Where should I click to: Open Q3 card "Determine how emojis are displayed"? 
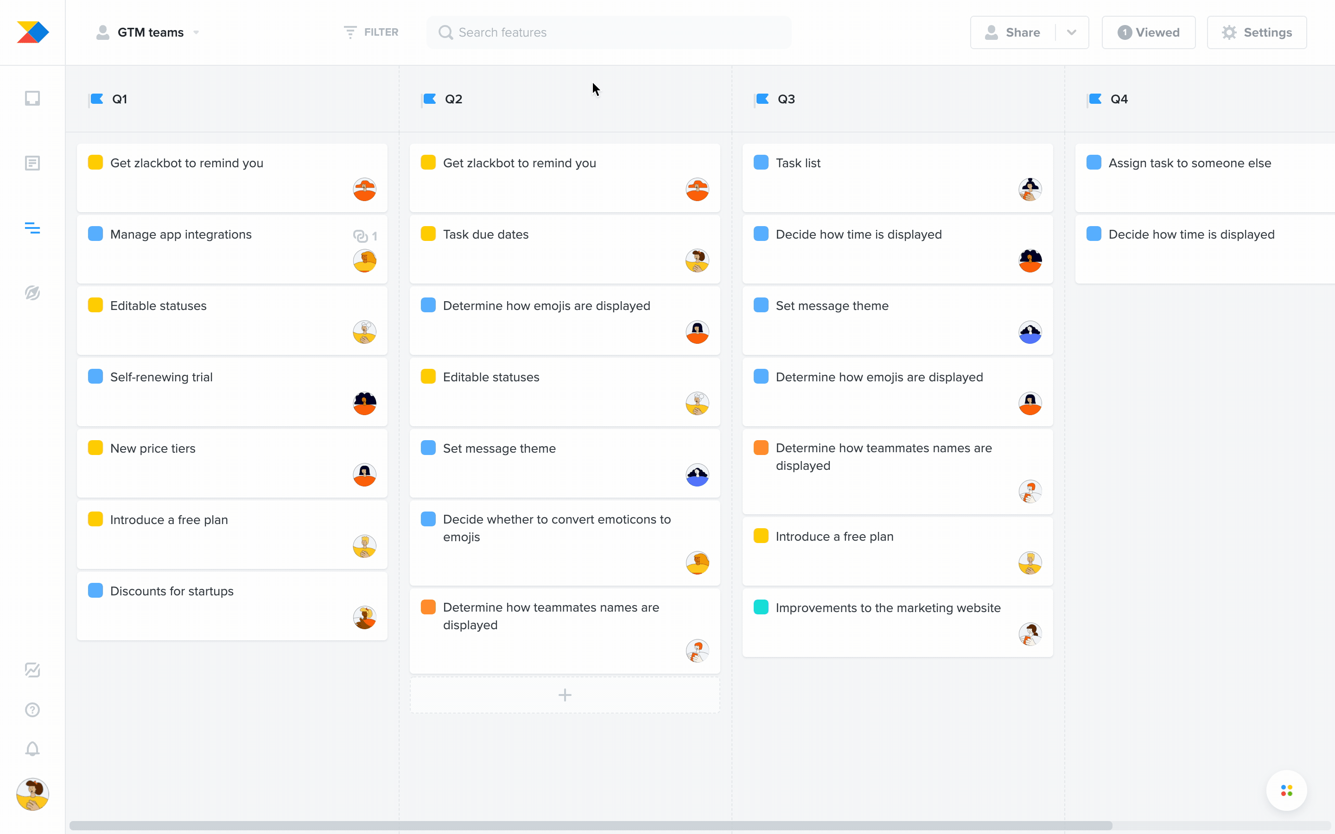tap(897, 392)
